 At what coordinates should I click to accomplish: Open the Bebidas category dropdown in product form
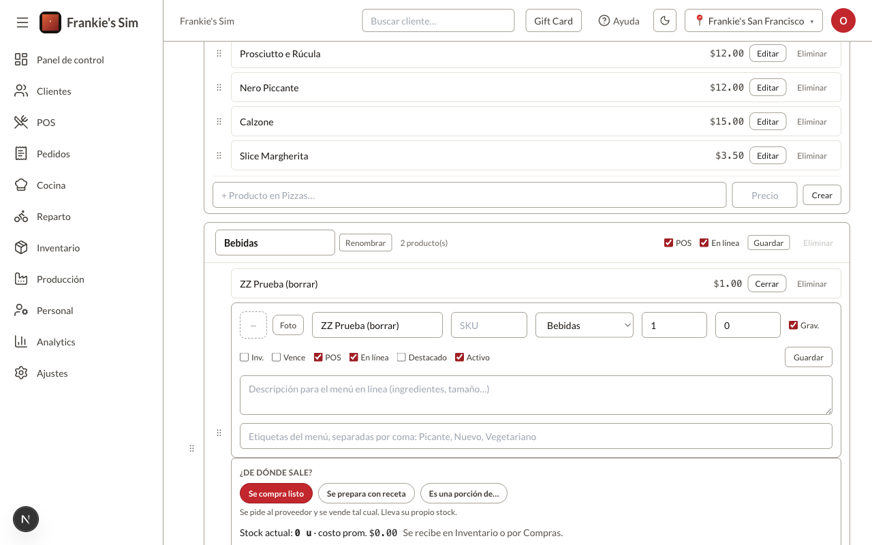point(585,325)
